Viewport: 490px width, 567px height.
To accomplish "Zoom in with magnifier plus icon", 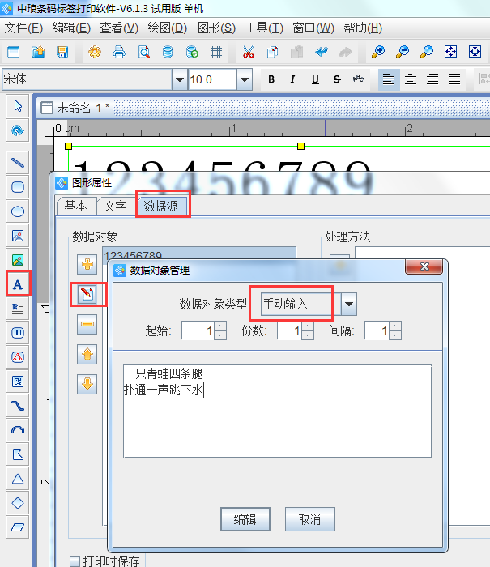I will [378, 52].
